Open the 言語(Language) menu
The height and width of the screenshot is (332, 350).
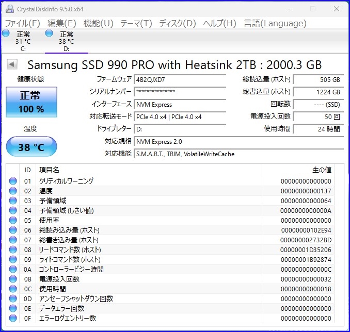[x=275, y=23]
